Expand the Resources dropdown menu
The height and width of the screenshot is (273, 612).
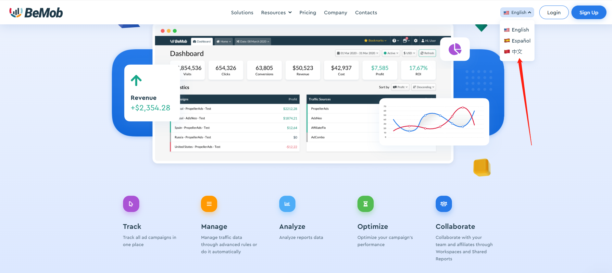tap(276, 13)
